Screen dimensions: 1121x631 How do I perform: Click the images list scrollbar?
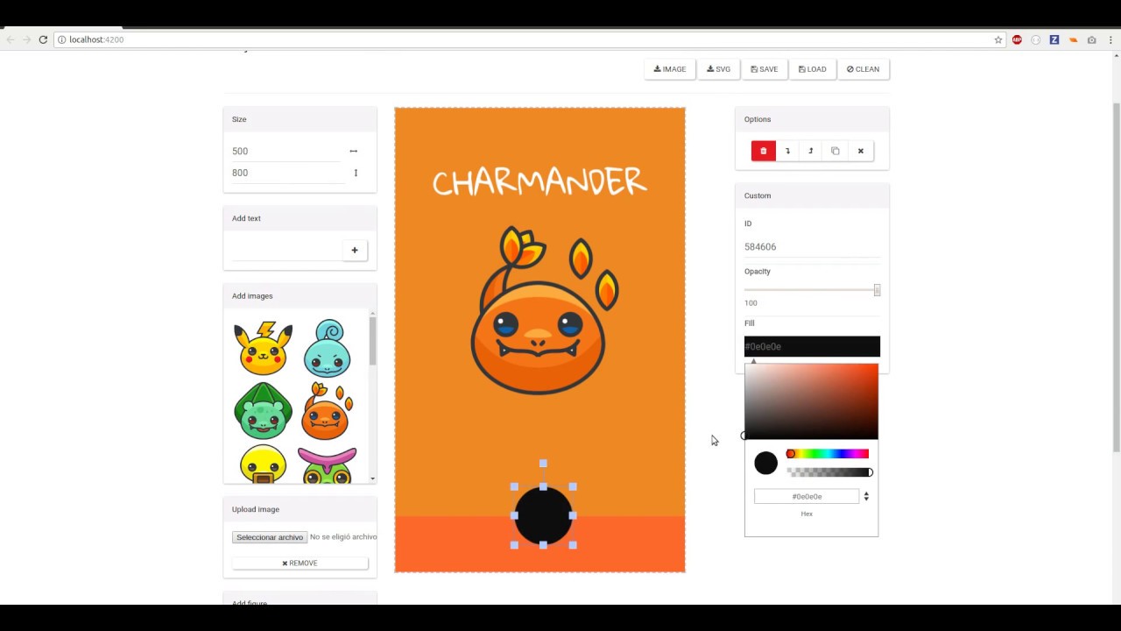pos(372,342)
